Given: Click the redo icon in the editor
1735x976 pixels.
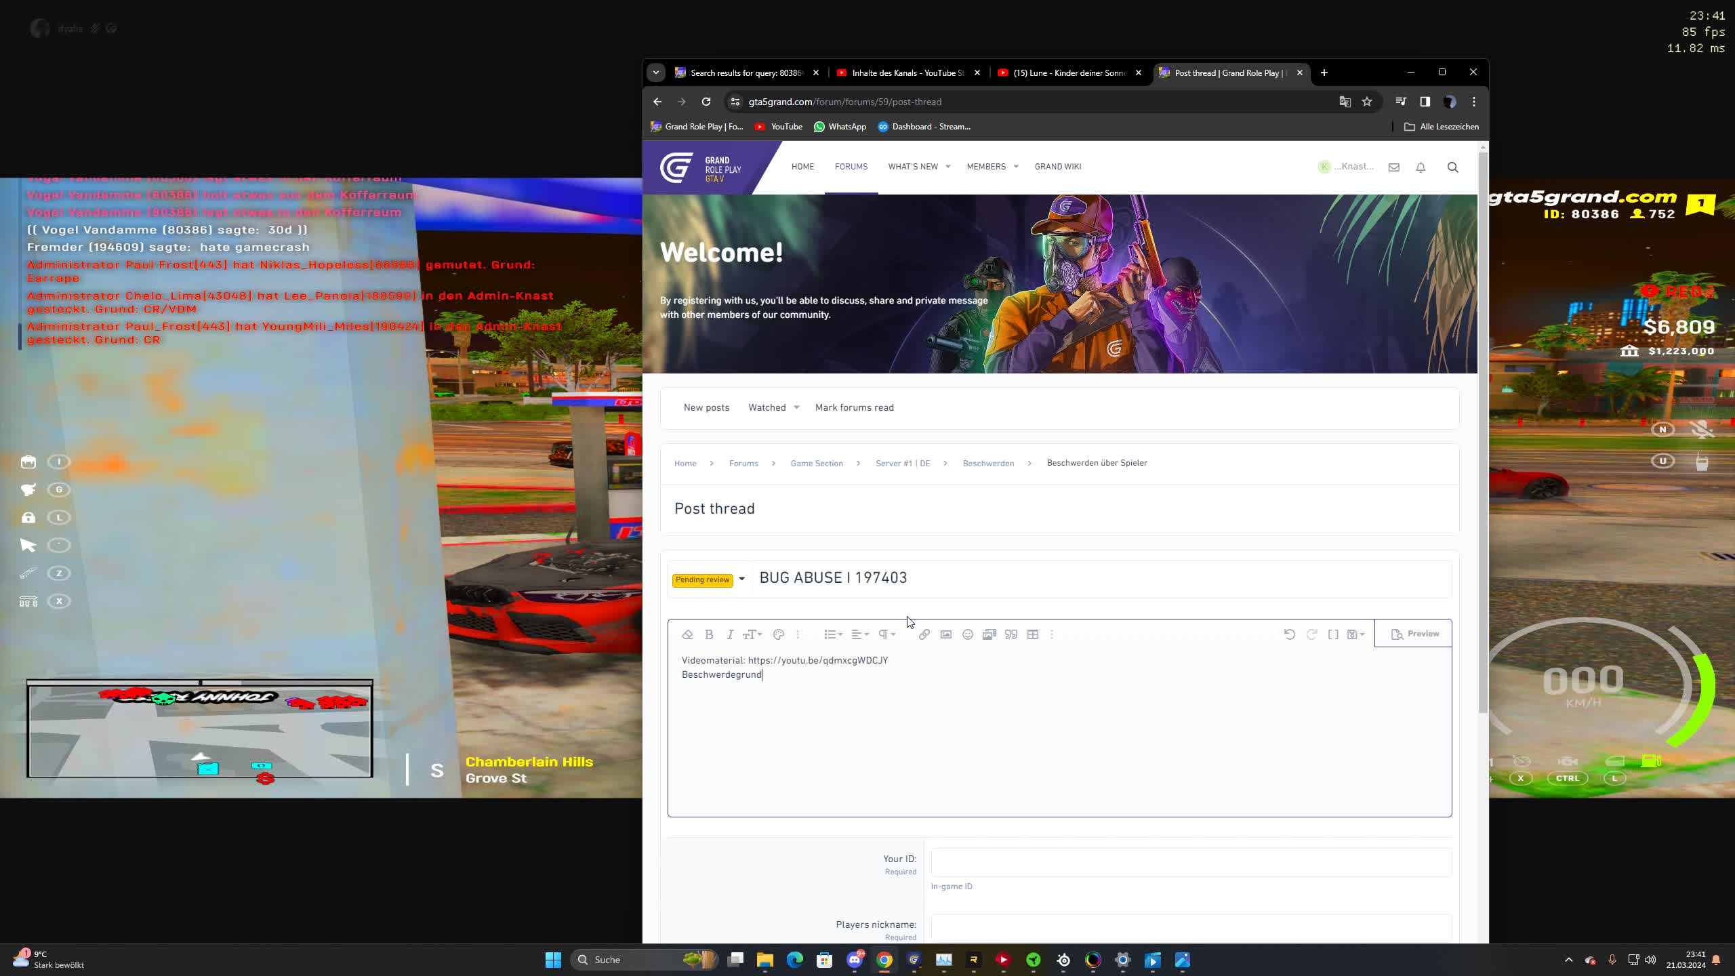Looking at the screenshot, I should click(1311, 634).
